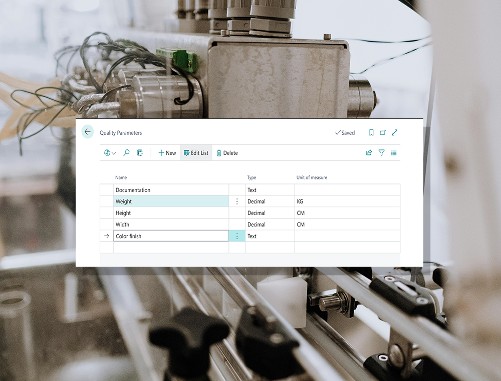Open page in new window icon

tap(383, 133)
